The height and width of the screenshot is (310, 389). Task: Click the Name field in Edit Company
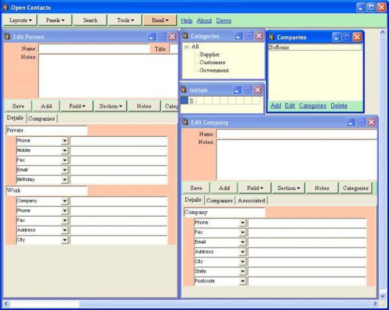(297, 134)
